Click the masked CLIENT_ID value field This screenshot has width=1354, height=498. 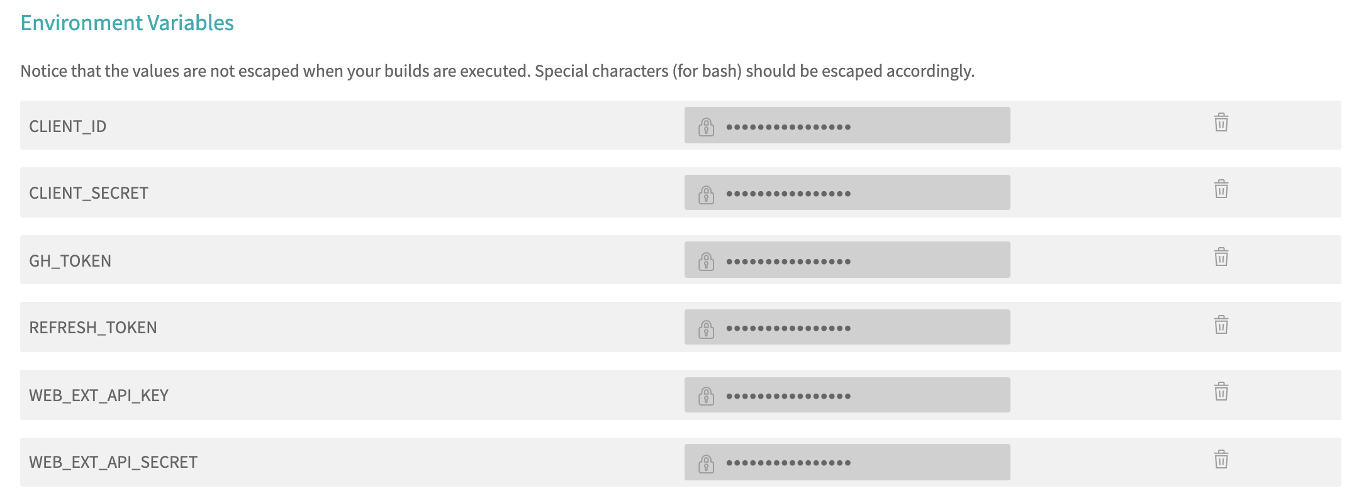[x=848, y=125]
